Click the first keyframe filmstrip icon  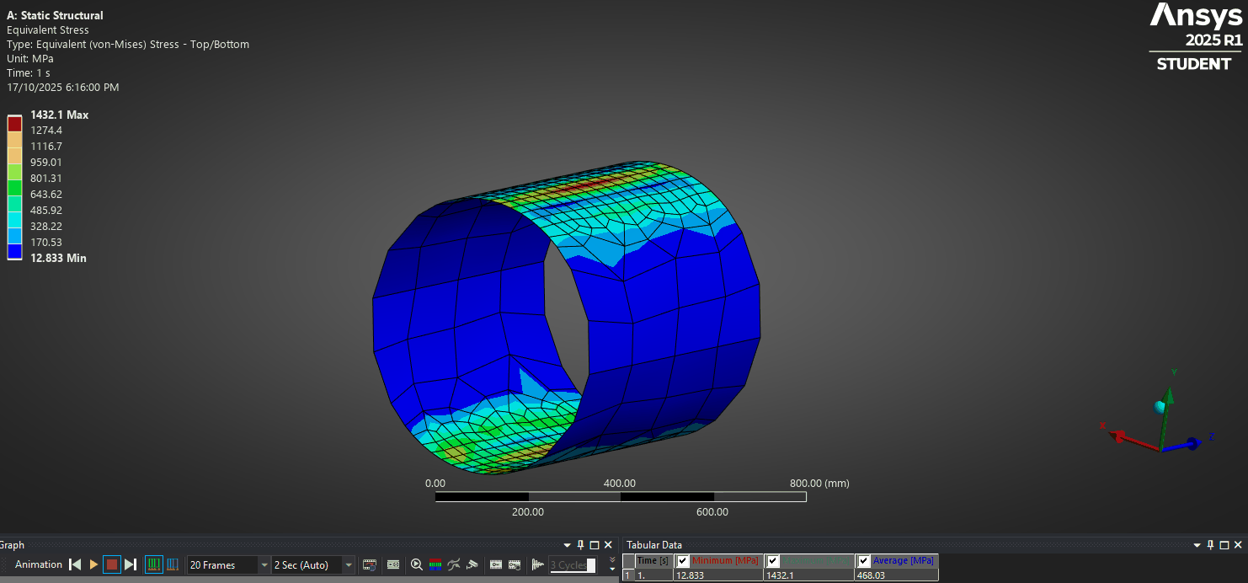(495, 564)
